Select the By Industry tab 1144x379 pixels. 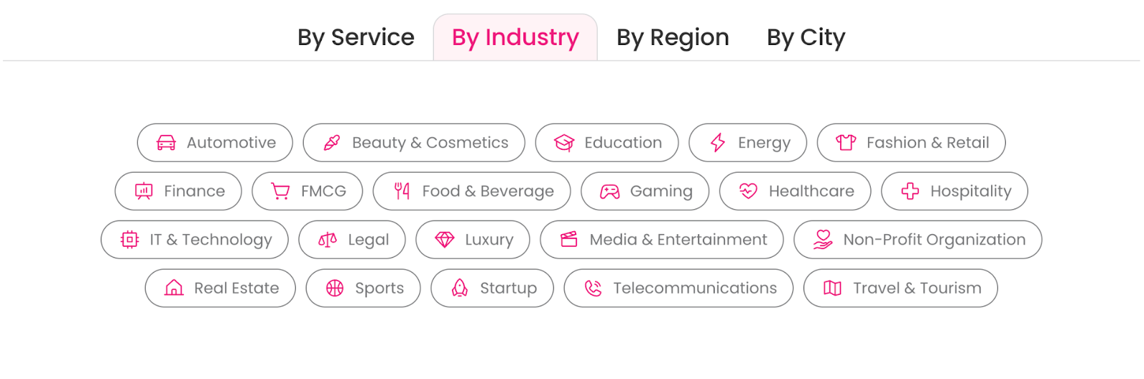[x=516, y=37]
